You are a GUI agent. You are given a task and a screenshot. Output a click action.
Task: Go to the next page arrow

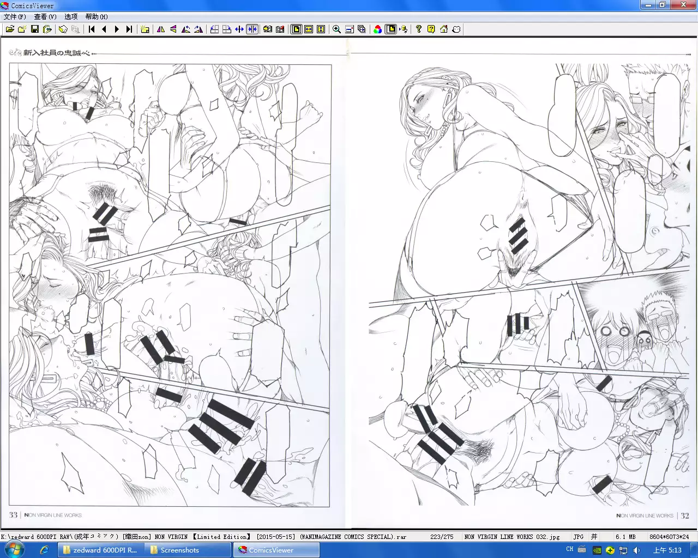point(116,29)
